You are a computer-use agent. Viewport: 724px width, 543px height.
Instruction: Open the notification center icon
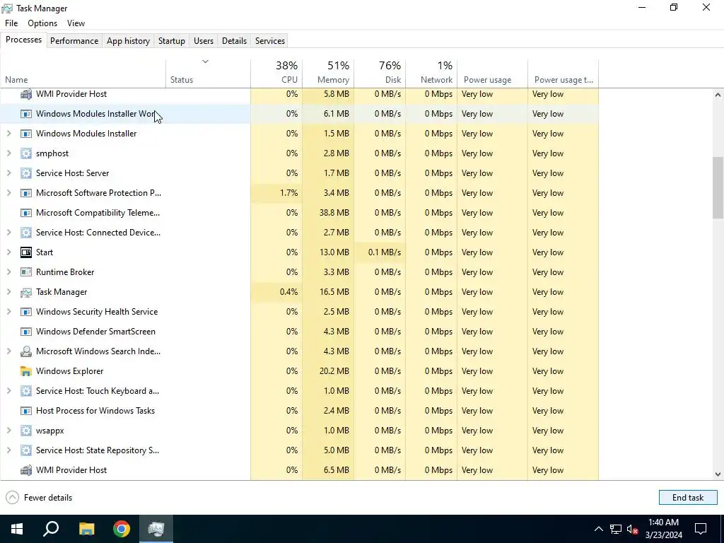pyautogui.click(x=701, y=529)
